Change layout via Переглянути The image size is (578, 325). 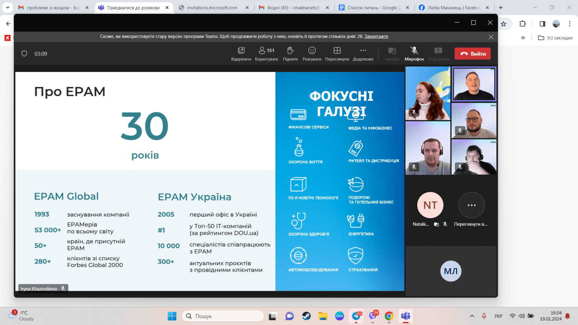pos(337,54)
